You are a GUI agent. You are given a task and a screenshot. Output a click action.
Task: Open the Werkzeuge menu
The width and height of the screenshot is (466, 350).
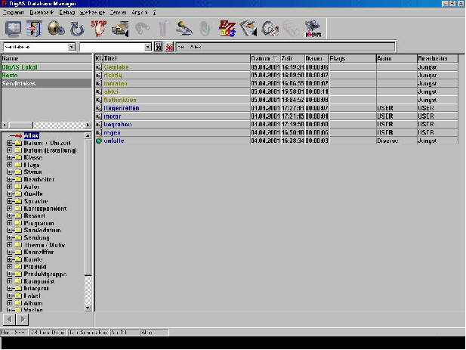click(91, 13)
